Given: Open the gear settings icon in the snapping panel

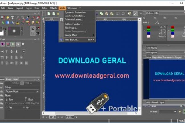Looking at the screenshot, I should (23, 44).
